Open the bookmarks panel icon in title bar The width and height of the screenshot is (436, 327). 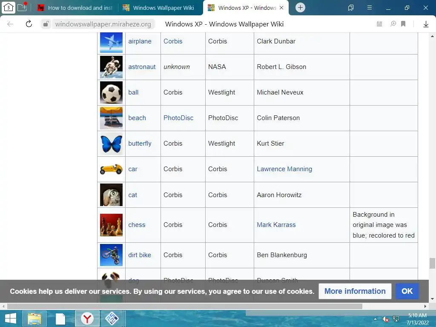[351, 8]
